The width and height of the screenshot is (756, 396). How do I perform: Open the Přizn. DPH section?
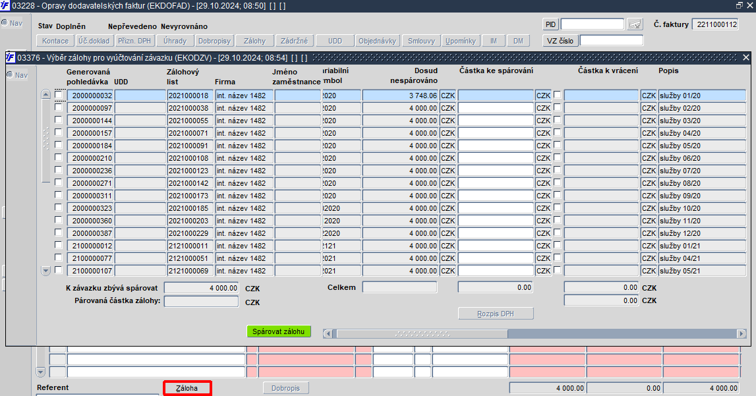pos(134,41)
